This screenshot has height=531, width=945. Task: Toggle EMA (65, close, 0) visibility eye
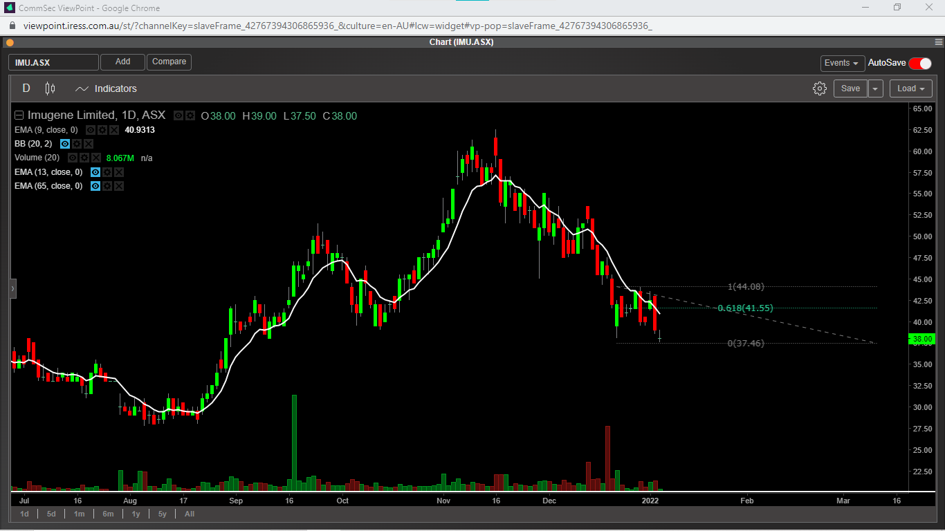(x=95, y=186)
